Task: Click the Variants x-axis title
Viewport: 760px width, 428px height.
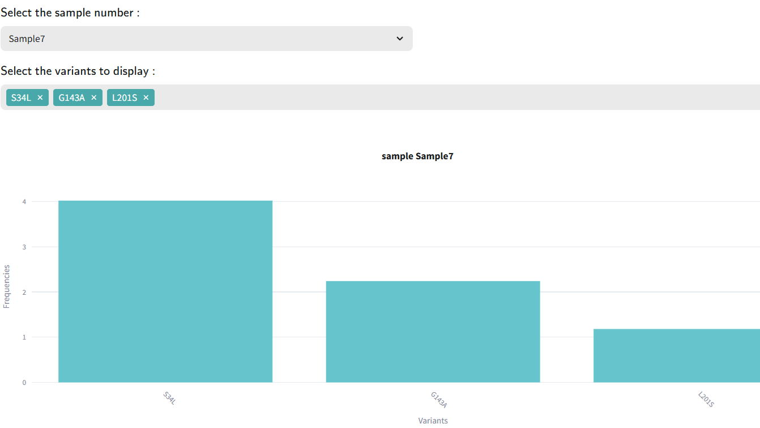Action: tap(433, 421)
